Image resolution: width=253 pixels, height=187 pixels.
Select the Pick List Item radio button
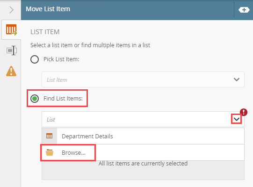(x=35, y=59)
